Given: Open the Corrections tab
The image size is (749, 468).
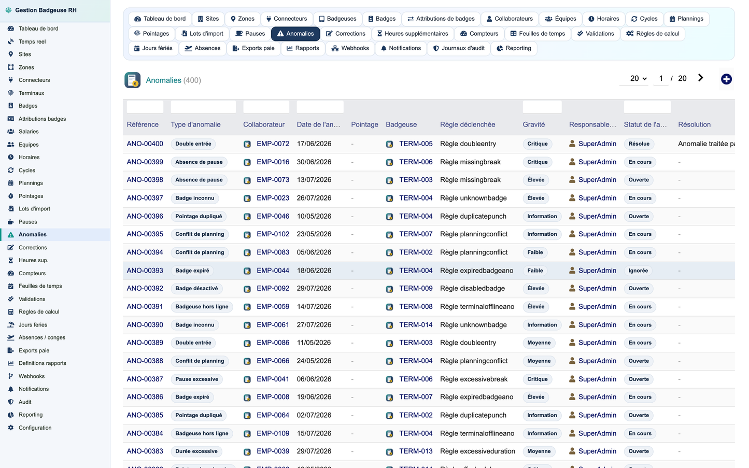Looking at the screenshot, I should (x=345, y=34).
